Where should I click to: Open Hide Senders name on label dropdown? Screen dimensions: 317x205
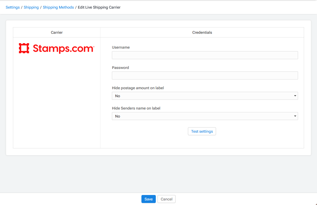point(205,116)
